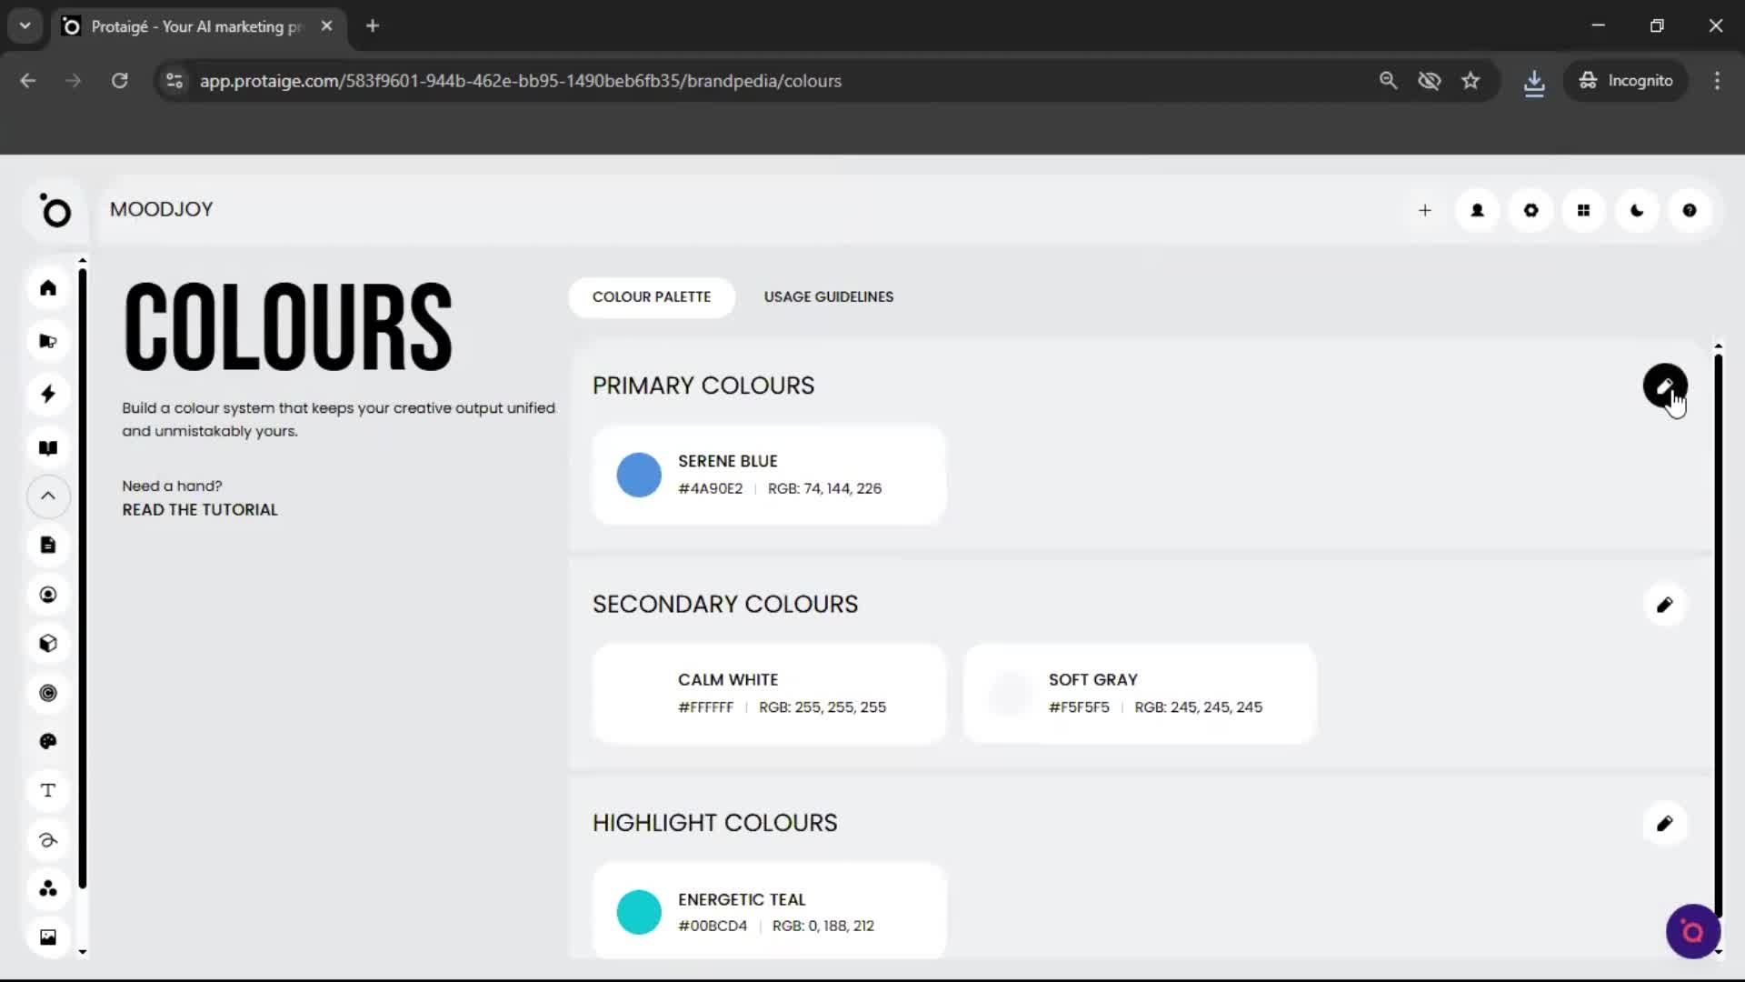Open the book Brandpedia icon in the sidebar
The width and height of the screenshot is (1745, 982).
click(48, 447)
